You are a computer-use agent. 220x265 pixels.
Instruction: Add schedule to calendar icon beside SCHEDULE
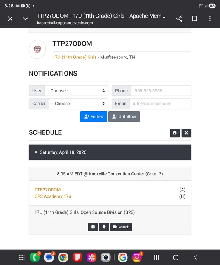175,133
